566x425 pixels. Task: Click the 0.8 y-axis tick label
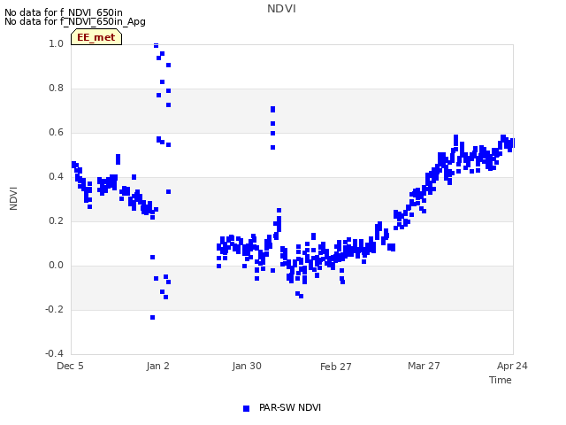click(x=56, y=89)
